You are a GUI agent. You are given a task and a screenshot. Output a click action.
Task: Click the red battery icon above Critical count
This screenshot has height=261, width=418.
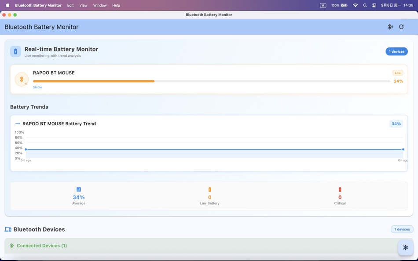point(340,189)
